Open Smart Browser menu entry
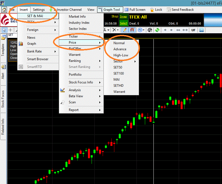The height and width of the screenshot is (184, 222). pyautogui.click(x=38, y=59)
